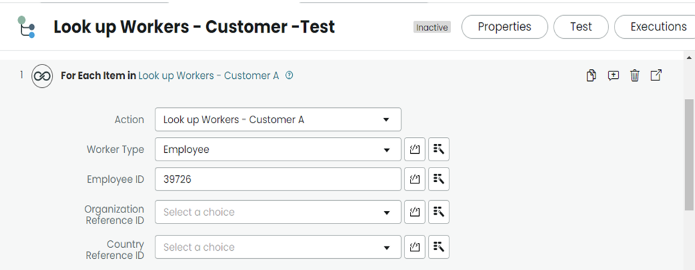Click the Inactive status badge

pos(432,28)
